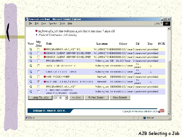Open the File menu
The height and width of the screenshot is (137, 182).
[30, 23]
